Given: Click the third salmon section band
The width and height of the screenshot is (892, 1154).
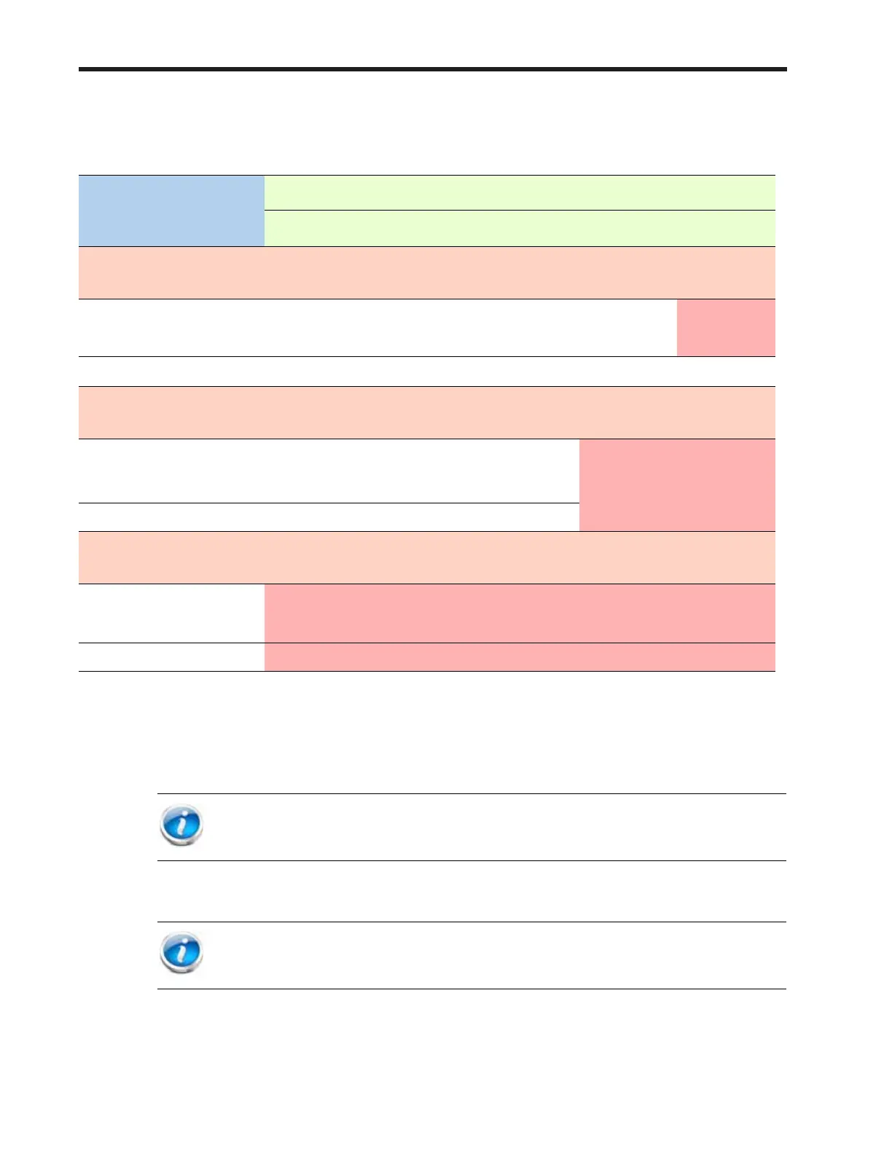Looking at the screenshot, I should 427,558.
